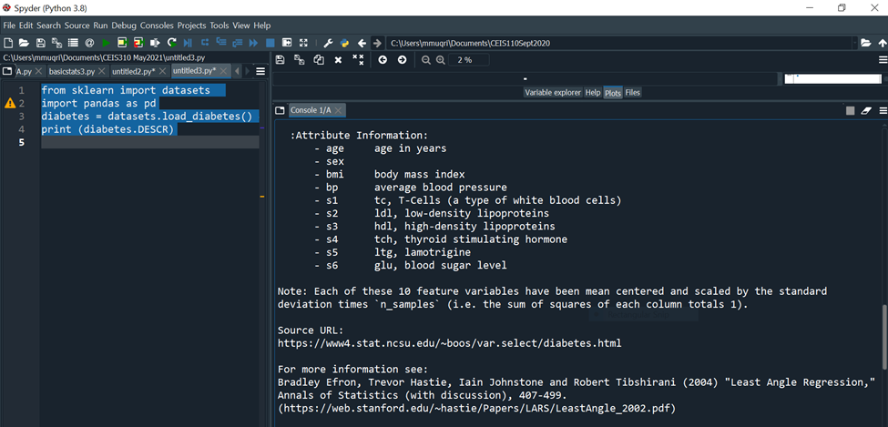Open the Debug menu
Viewport: 888px width, 427px height.
124,25
